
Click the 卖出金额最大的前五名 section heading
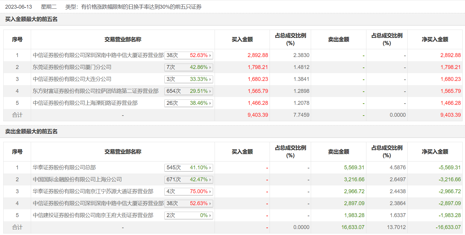pos(31,132)
